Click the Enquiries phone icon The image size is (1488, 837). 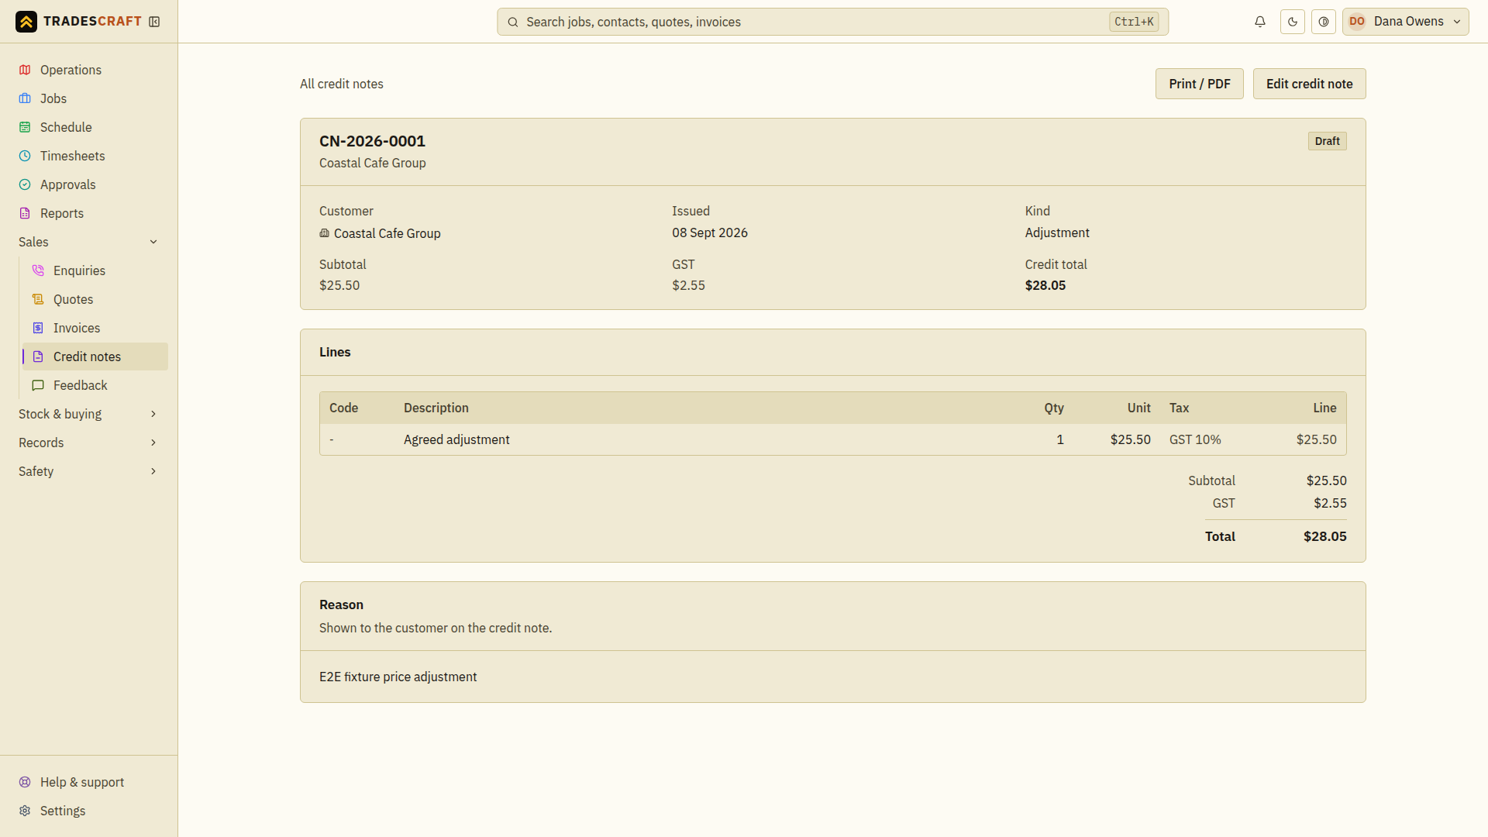38,270
